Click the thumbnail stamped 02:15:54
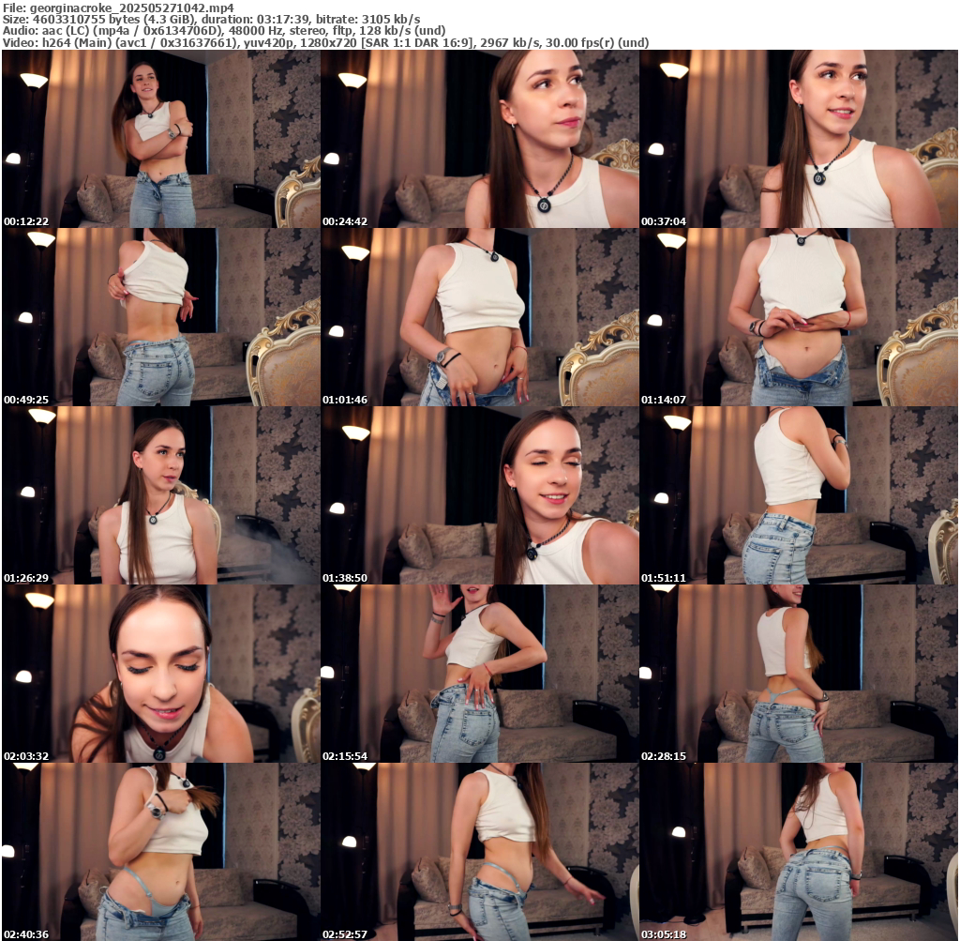The height and width of the screenshot is (941, 960). point(479,674)
